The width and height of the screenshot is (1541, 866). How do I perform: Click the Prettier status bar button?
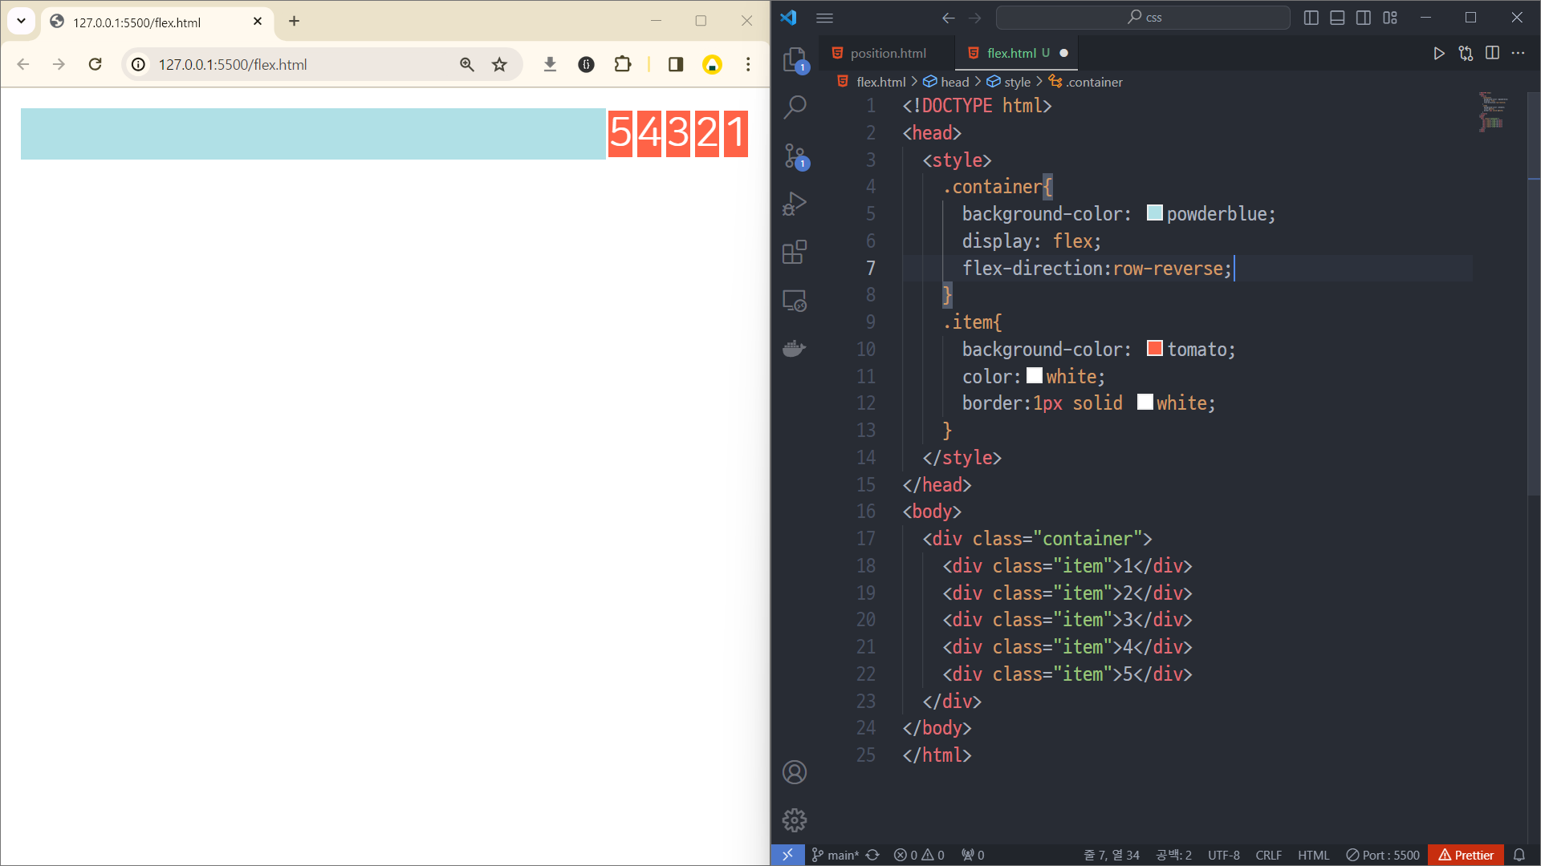[1466, 855]
